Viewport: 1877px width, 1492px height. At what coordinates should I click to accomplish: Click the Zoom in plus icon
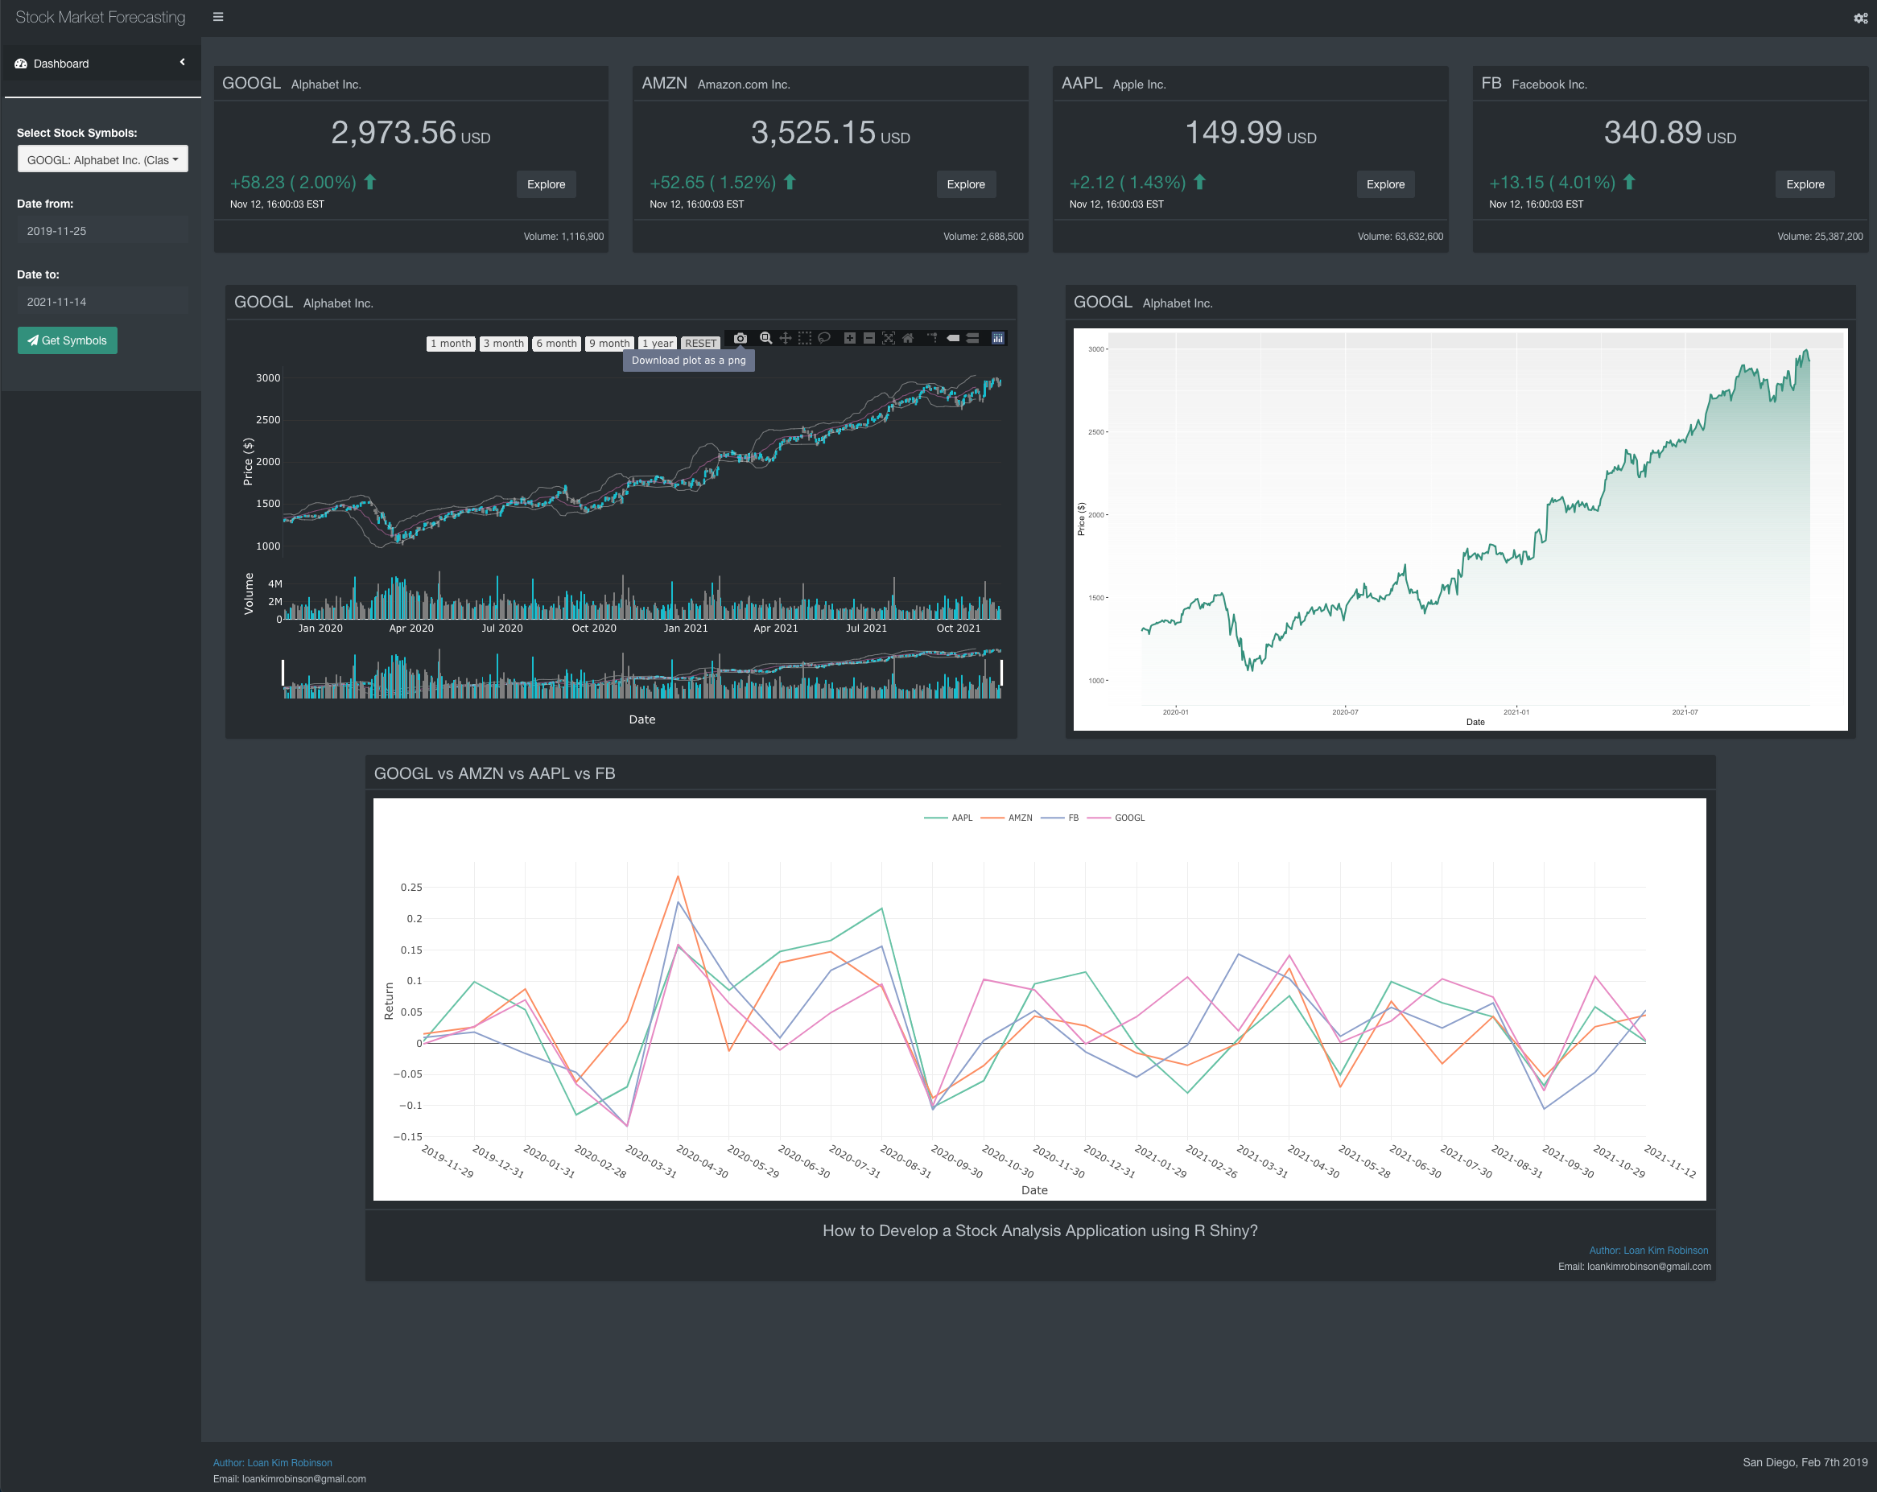coord(850,338)
